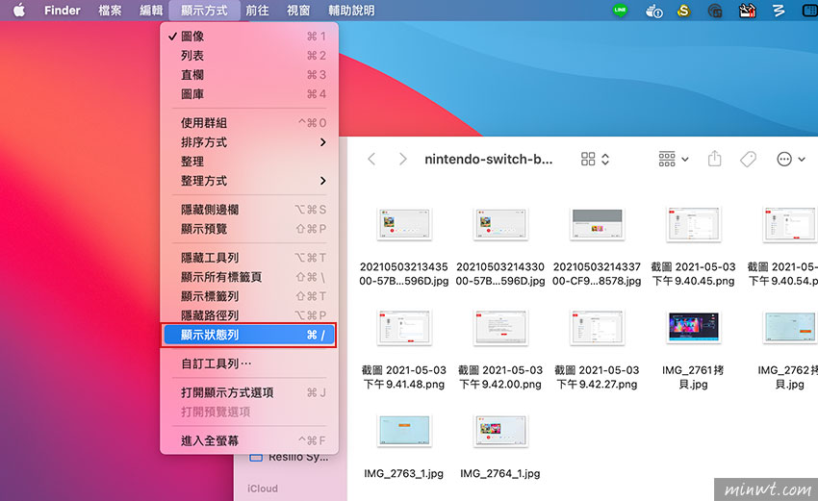
Task: Click file name 截圖 2021-05-03 下午9.42.00.png
Action: (x=500, y=377)
